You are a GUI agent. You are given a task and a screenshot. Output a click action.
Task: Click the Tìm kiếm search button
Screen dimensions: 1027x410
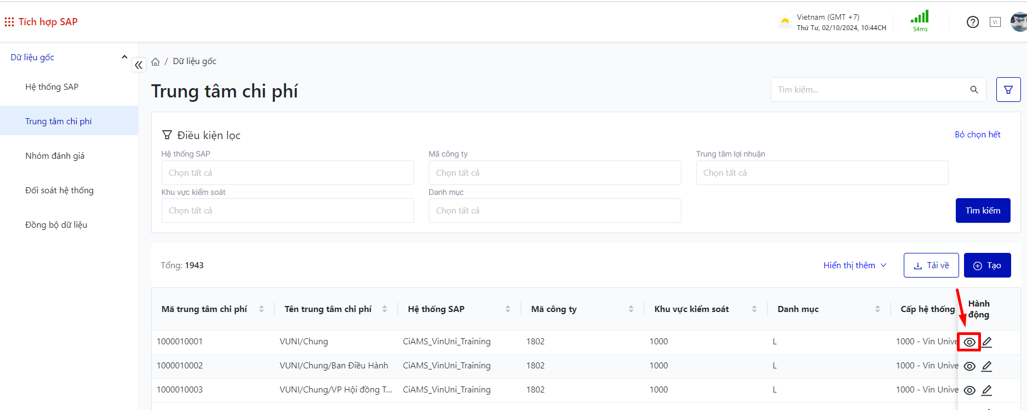pos(983,211)
